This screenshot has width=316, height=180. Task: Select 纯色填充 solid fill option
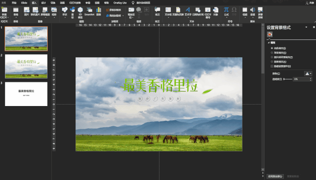point(272,48)
